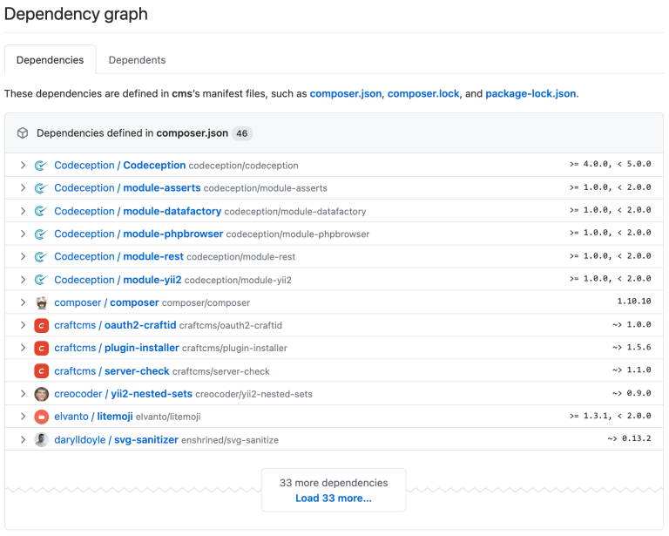Viewport: 669px width, 536px height.
Task: Click version constraint >= 4.0.0, < 5.0.0
Action: click(x=610, y=164)
